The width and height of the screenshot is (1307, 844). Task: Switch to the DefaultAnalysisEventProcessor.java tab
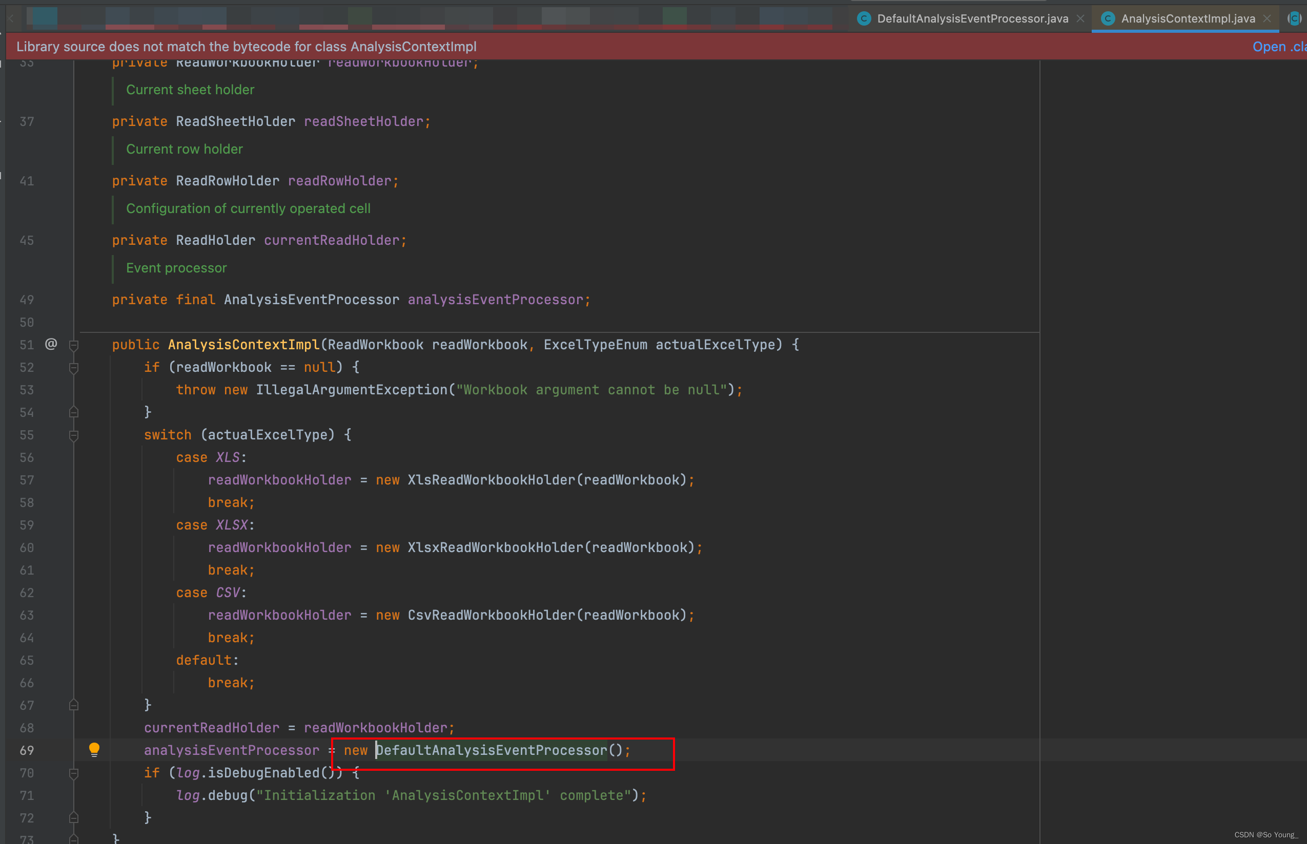point(972,18)
